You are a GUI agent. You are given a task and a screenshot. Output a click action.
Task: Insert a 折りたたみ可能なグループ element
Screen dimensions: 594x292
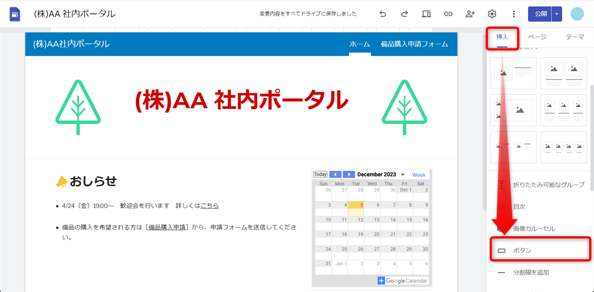click(548, 184)
